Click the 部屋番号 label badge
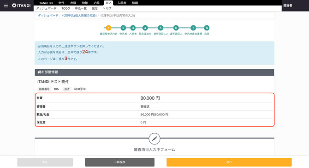309x168 pixels. pyautogui.click(x=44, y=89)
